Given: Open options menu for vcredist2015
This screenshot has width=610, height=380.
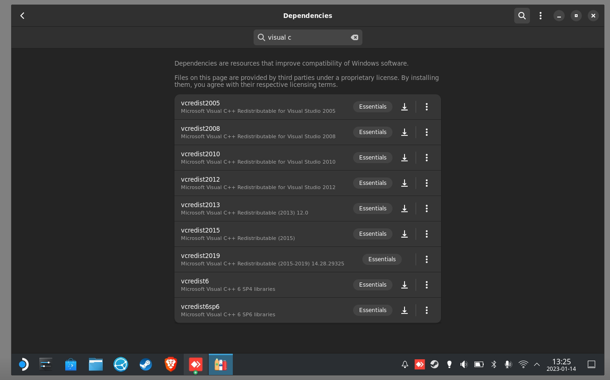Looking at the screenshot, I should point(427,234).
